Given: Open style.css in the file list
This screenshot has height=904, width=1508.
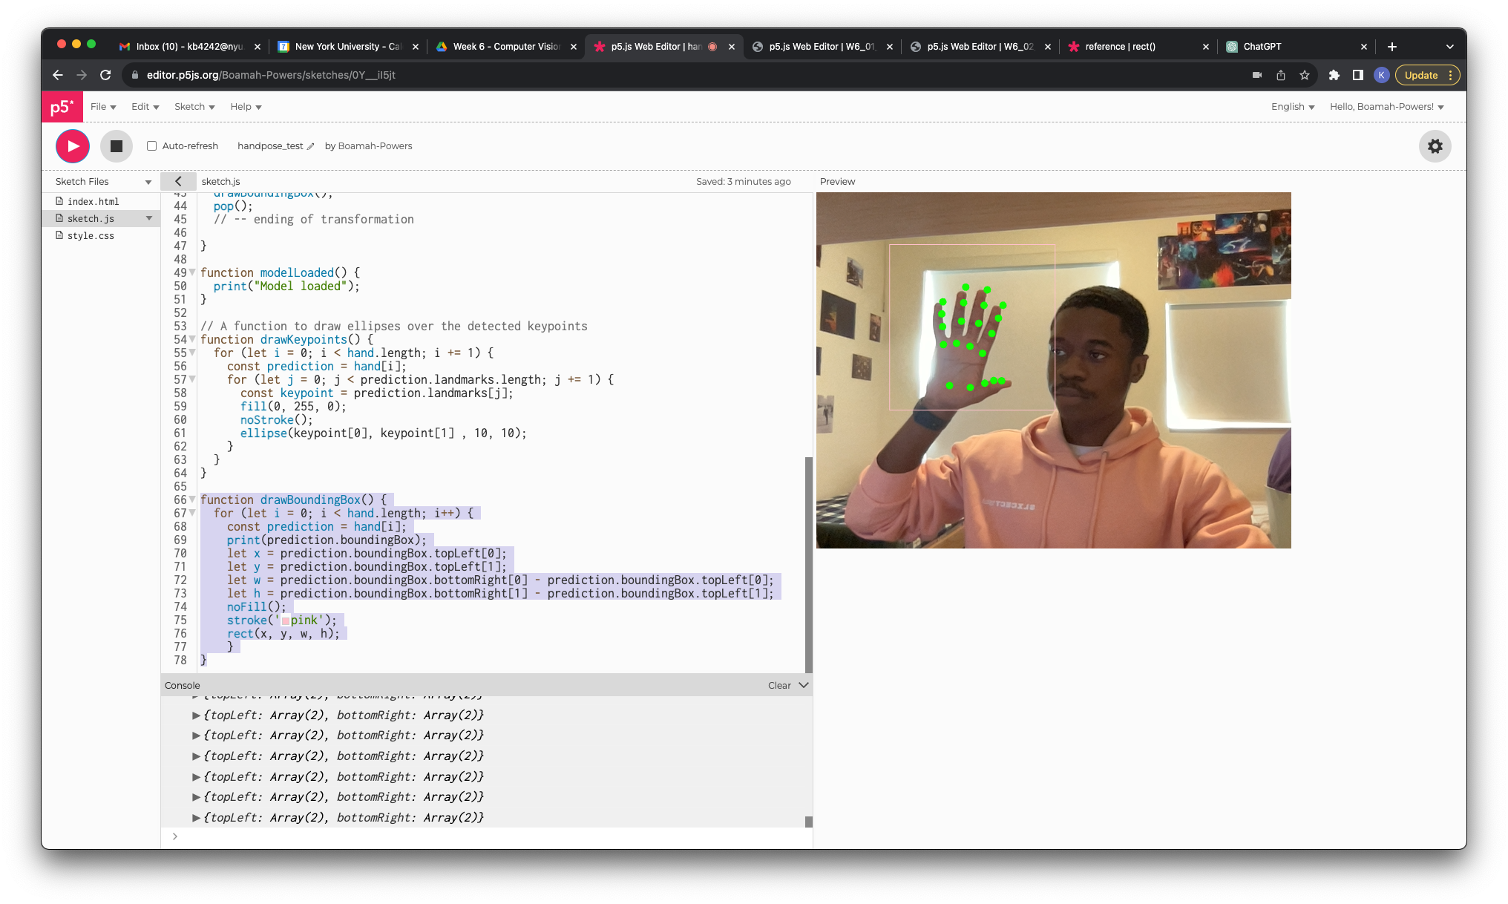Looking at the screenshot, I should pyautogui.click(x=91, y=235).
